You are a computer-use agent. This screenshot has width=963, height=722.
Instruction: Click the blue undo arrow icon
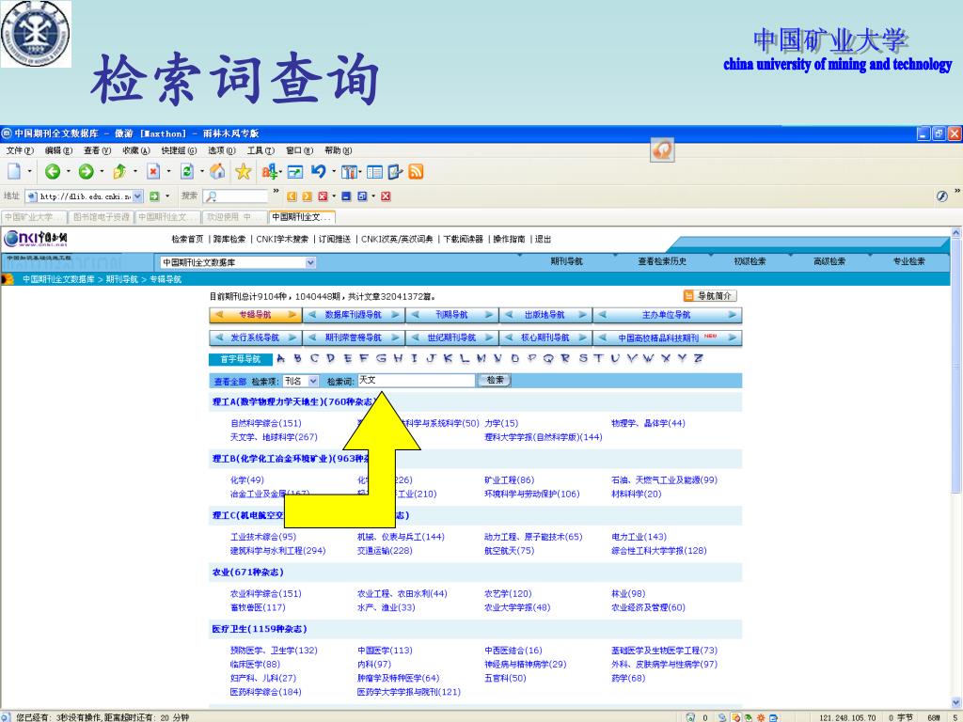pos(318,172)
